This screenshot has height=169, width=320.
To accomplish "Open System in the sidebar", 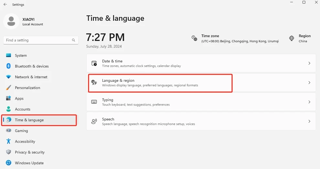I will point(21,55).
